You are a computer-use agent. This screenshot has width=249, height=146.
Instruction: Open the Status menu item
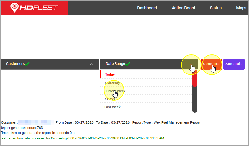tap(215, 8)
